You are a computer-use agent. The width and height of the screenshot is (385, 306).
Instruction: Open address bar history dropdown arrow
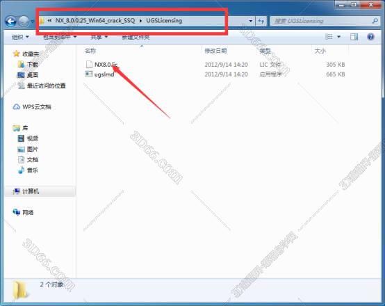[x=251, y=21]
